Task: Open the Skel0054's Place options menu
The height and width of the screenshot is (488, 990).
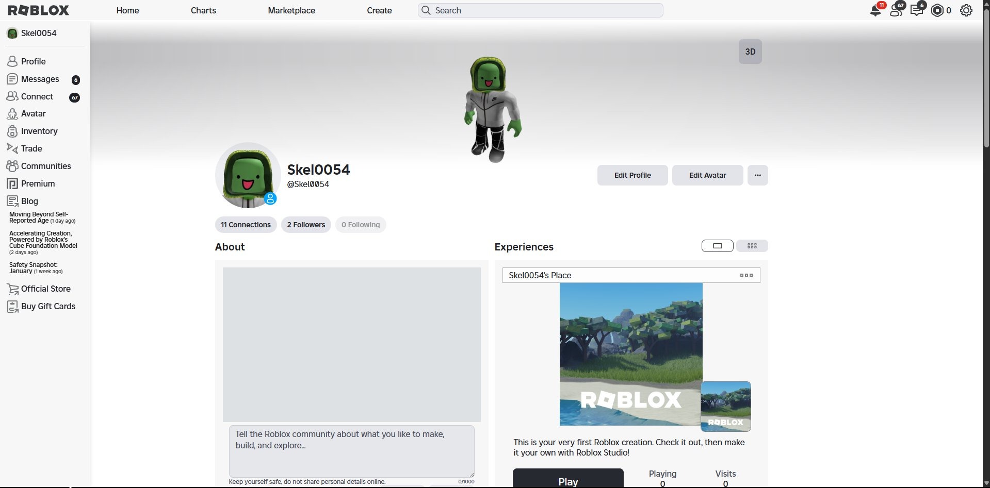Action: [x=746, y=275]
